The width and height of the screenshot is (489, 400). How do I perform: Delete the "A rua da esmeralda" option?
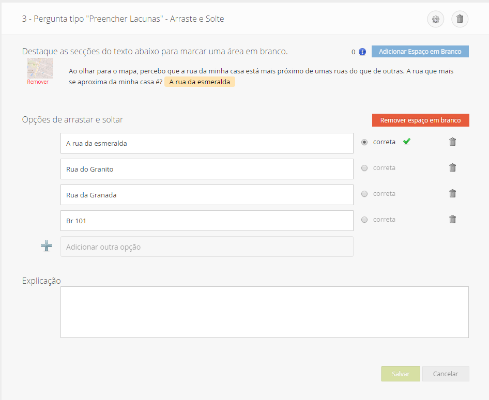[452, 142]
